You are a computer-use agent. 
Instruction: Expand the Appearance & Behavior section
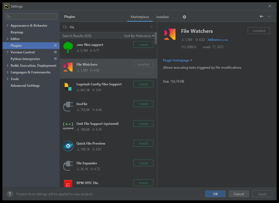click(7, 25)
